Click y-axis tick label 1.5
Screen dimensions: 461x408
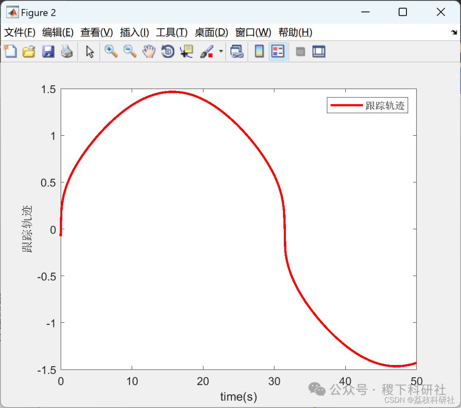coord(49,89)
